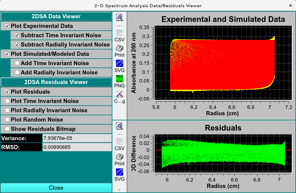This screenshot has height=193, width=296.
Task: Close window using title bar X
Action: point(290,6)
